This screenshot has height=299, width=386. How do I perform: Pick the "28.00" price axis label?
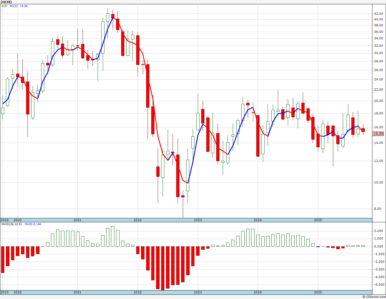(x=378, y=61)
